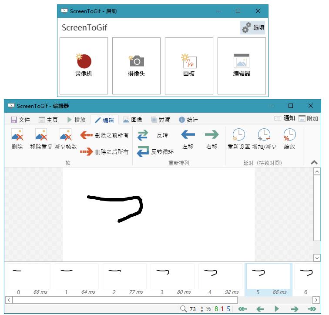Go to previous frame arrow
Viewport: 329px width, 315px height.
(260, 309)
